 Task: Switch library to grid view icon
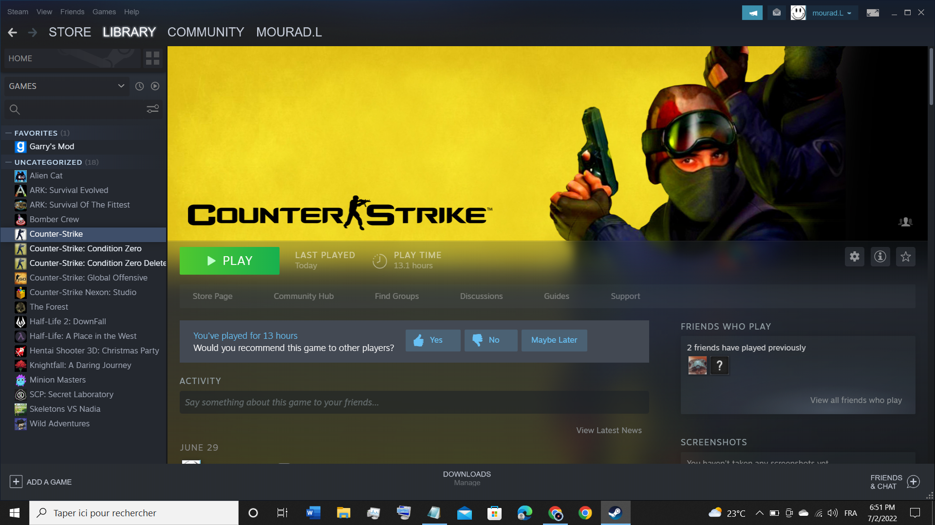click(x=152, y=58)
